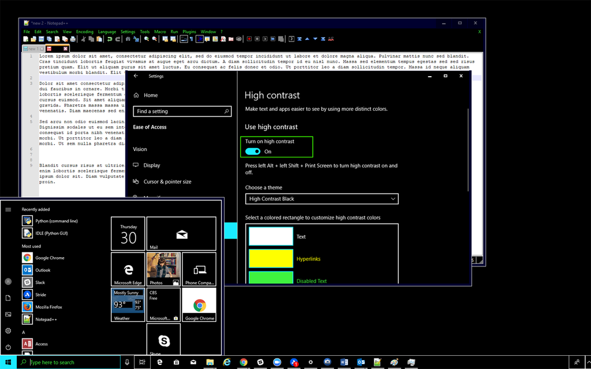Screen dimensions: 591x369
Task: Toggle word wrap from the toolbar
Action: 184,39
